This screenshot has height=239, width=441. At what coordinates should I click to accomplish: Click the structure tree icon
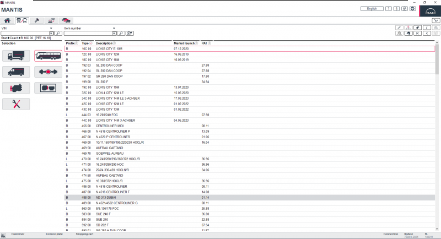pos(408,28)
